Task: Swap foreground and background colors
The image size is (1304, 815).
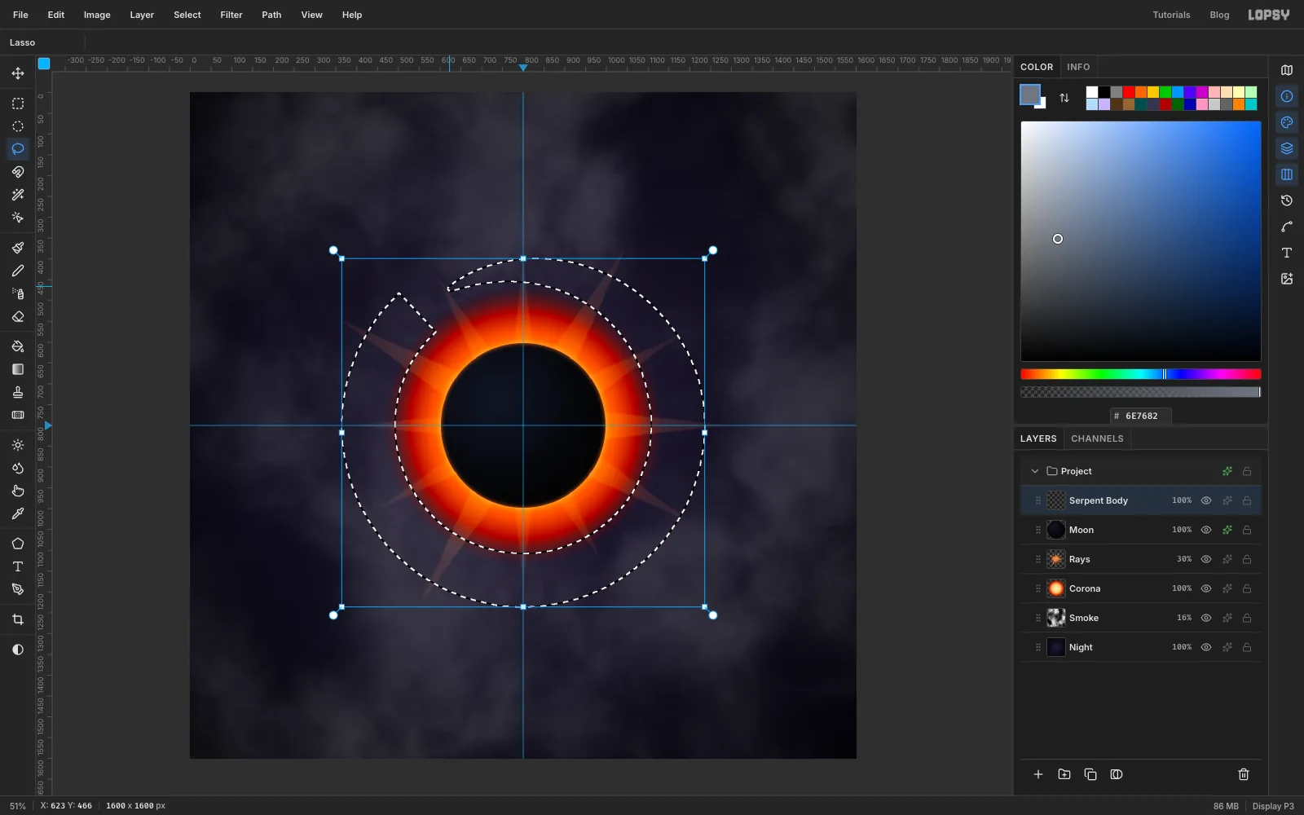Action: [1064, 98]
